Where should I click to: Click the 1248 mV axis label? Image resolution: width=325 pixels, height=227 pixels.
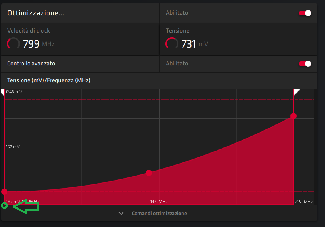point(13,92)
